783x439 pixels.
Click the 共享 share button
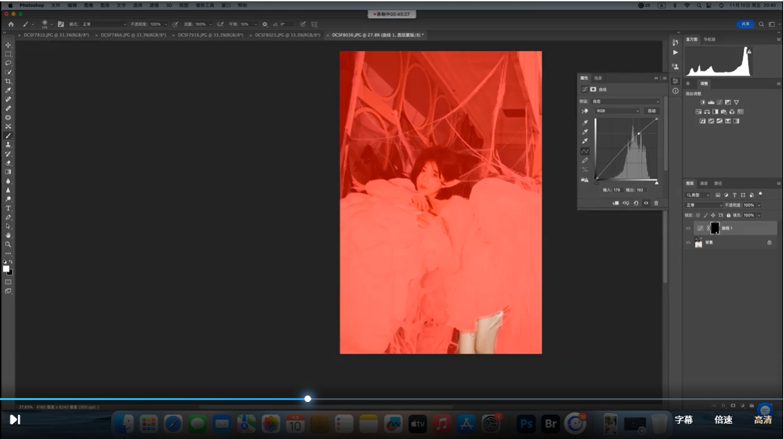(745, 24)
